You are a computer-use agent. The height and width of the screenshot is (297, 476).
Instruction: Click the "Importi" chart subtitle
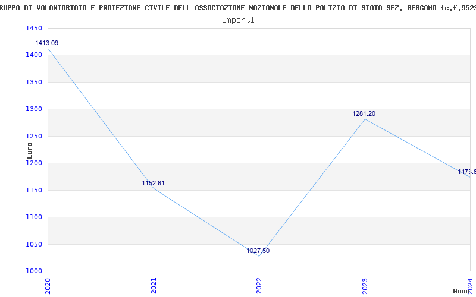[238, 20]
